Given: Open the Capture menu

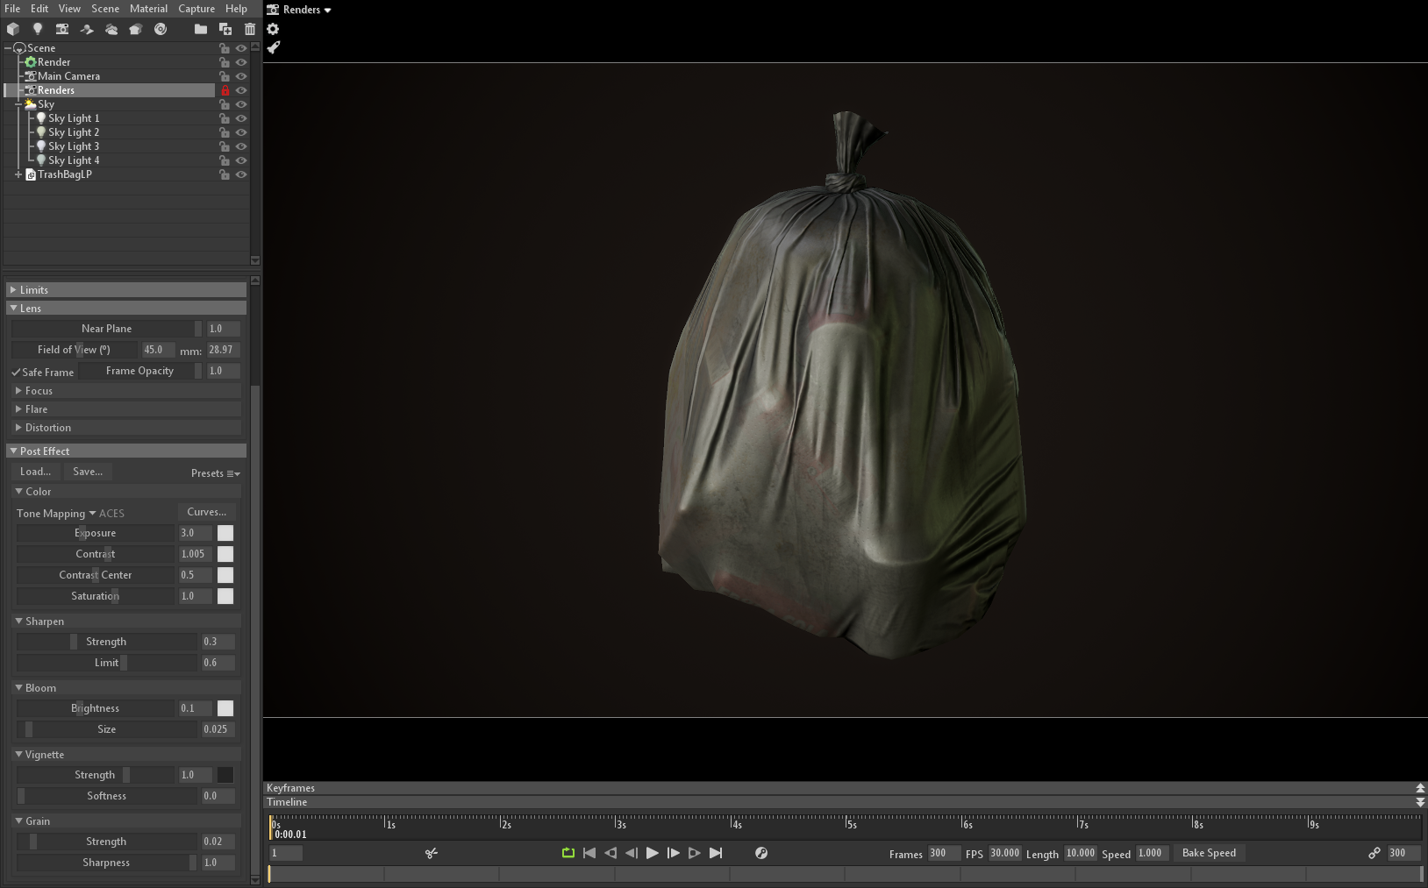Looking at the screenshot, I should (196, 9).
